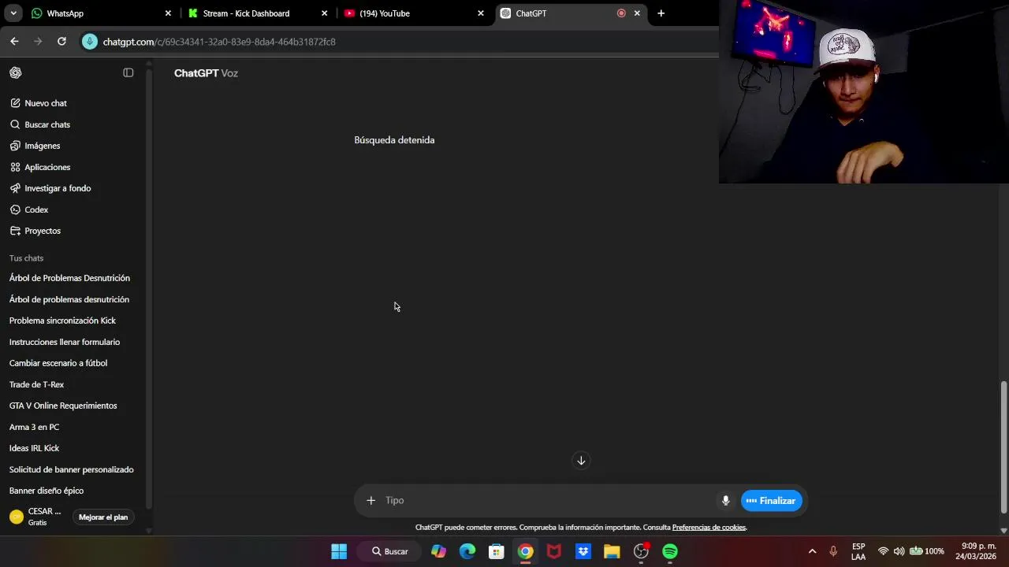Click the ESP LAA language indicator
1009x567 pixels.
click(x=858, y=551)
